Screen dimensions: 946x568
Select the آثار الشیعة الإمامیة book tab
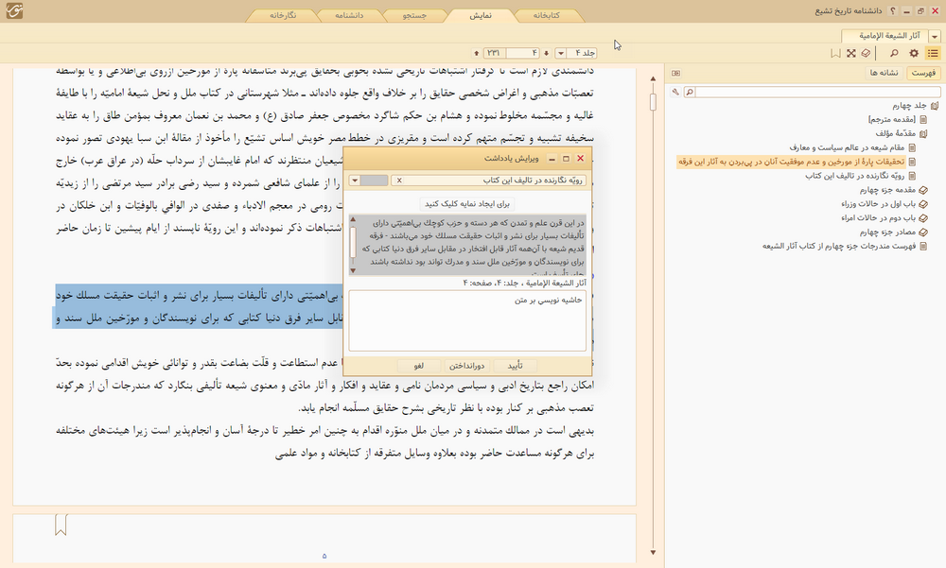885,36
